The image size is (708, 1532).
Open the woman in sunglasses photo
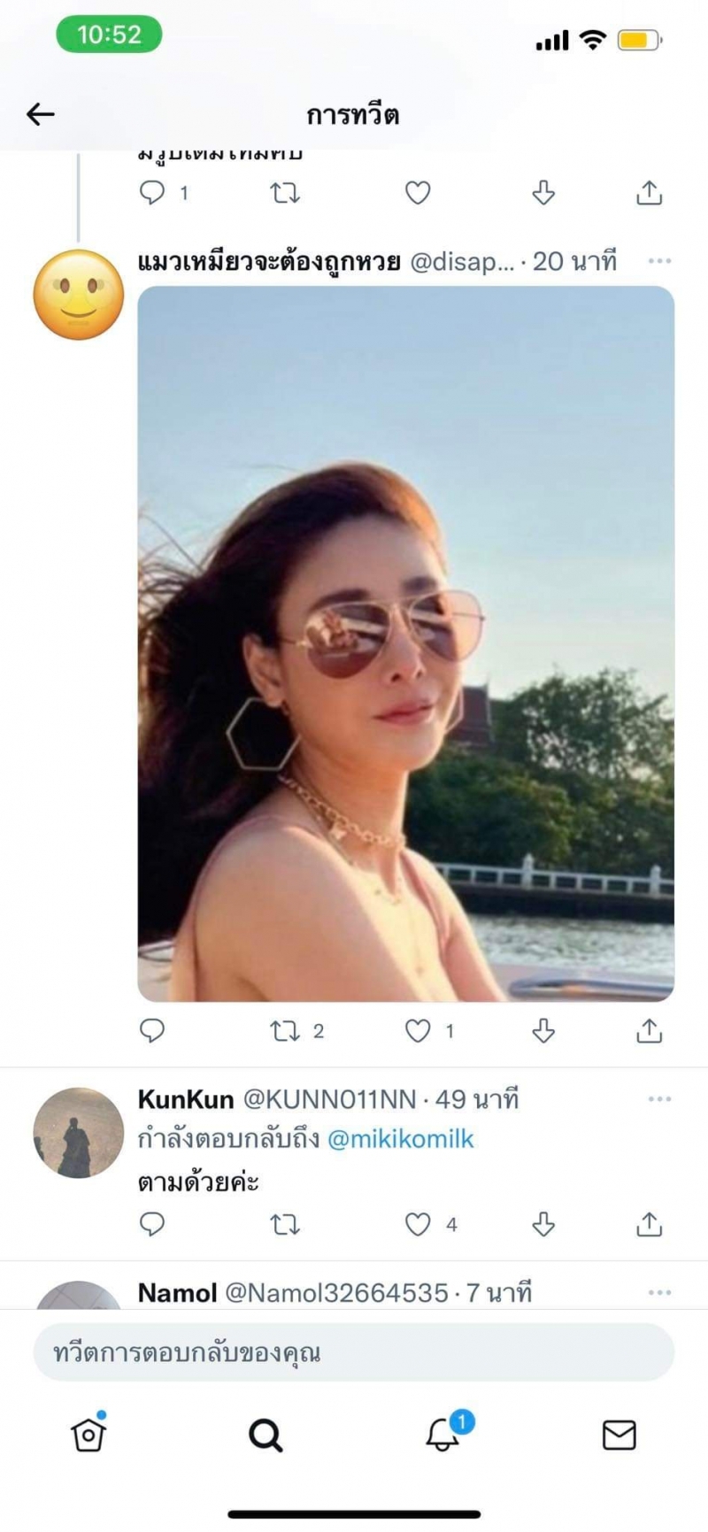(x=405, y=643)
